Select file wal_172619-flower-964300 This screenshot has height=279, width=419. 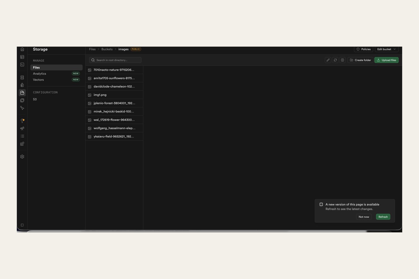click(x=114, y=120)
